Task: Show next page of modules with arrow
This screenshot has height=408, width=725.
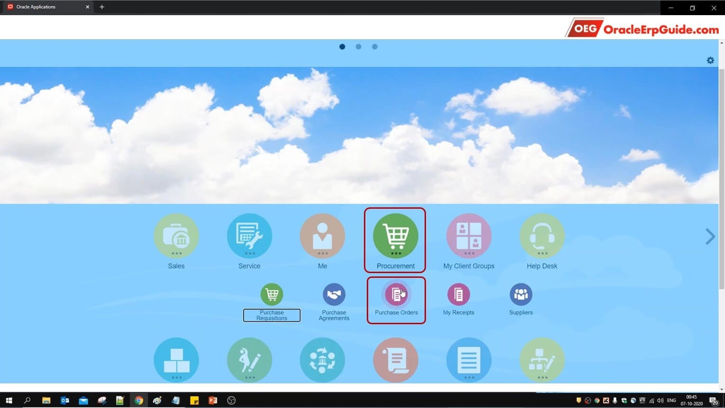Action: tap(710, 236)
